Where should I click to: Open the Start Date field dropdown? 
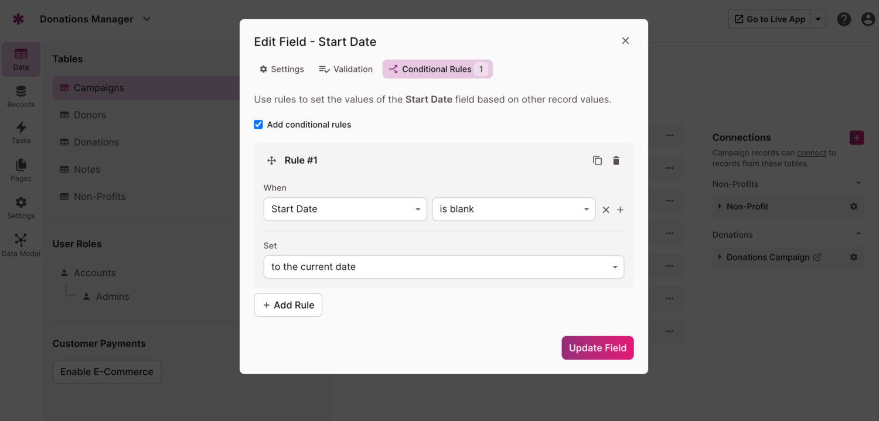345,209
